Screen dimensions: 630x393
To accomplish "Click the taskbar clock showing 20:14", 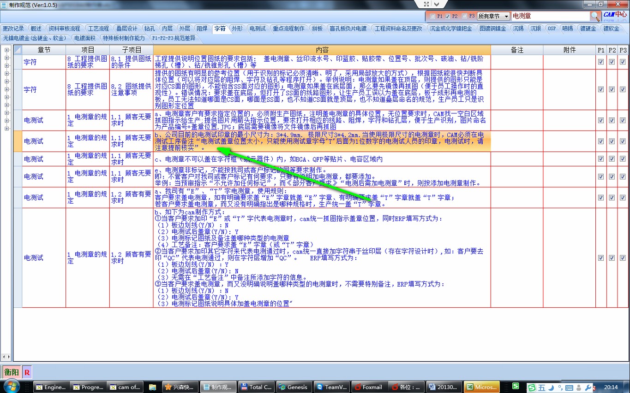I will tap(611, 387).
